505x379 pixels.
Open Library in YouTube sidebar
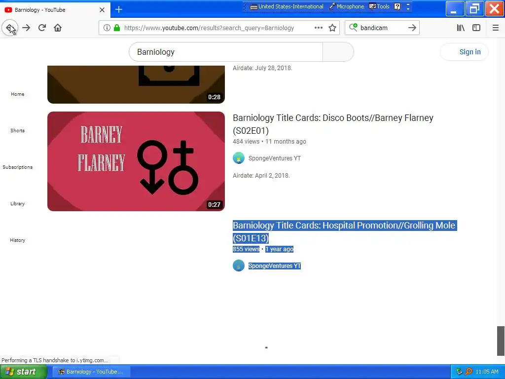point(17,204)
